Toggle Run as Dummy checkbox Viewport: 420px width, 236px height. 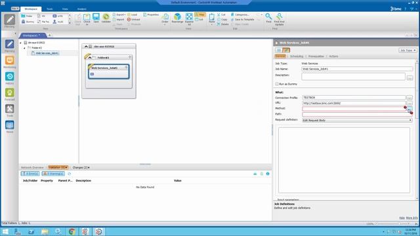pos(277,84)
